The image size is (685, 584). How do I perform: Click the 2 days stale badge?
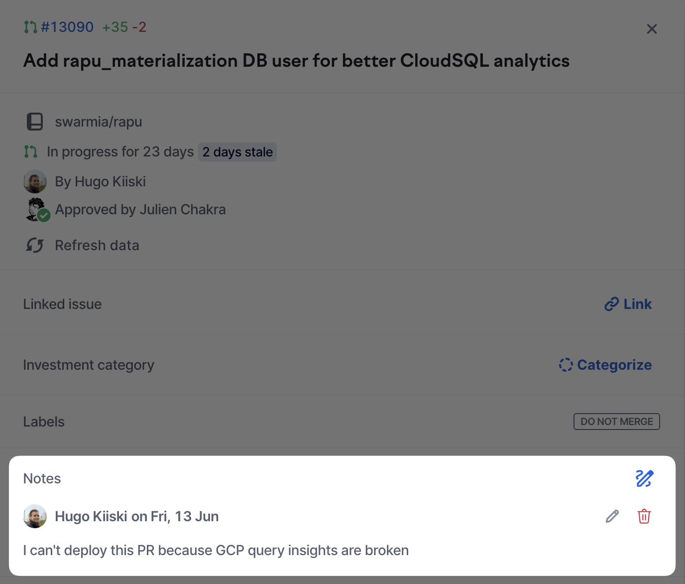[x=237, y=152]
